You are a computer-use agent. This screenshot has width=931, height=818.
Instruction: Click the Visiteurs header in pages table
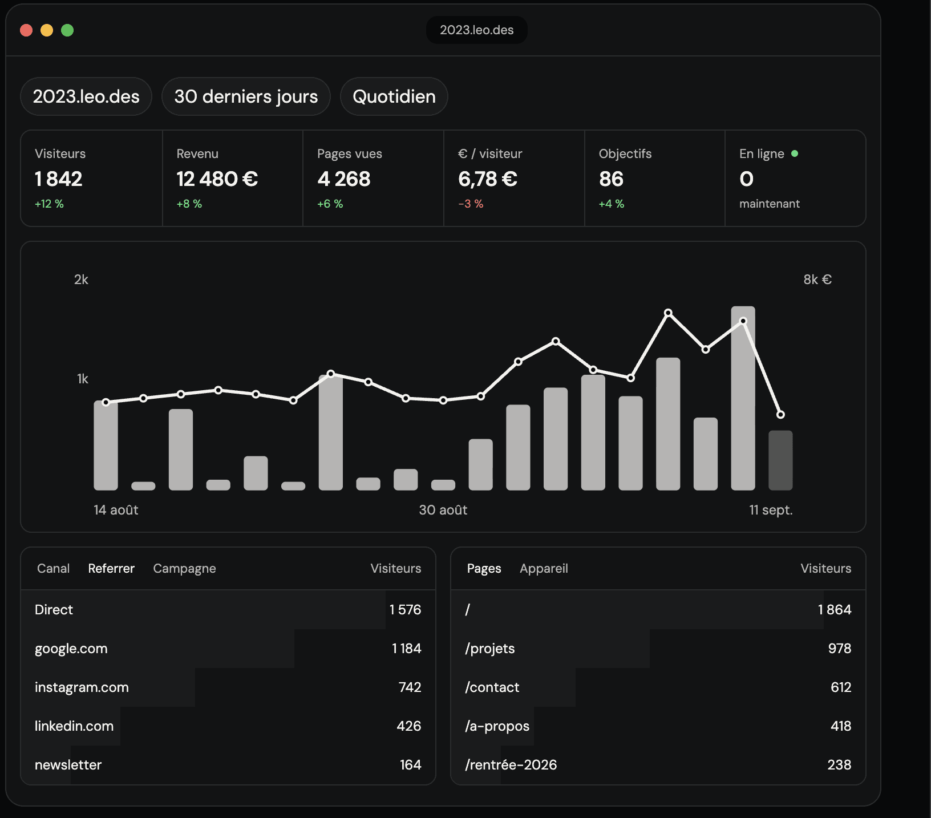[x=825, y=568]
